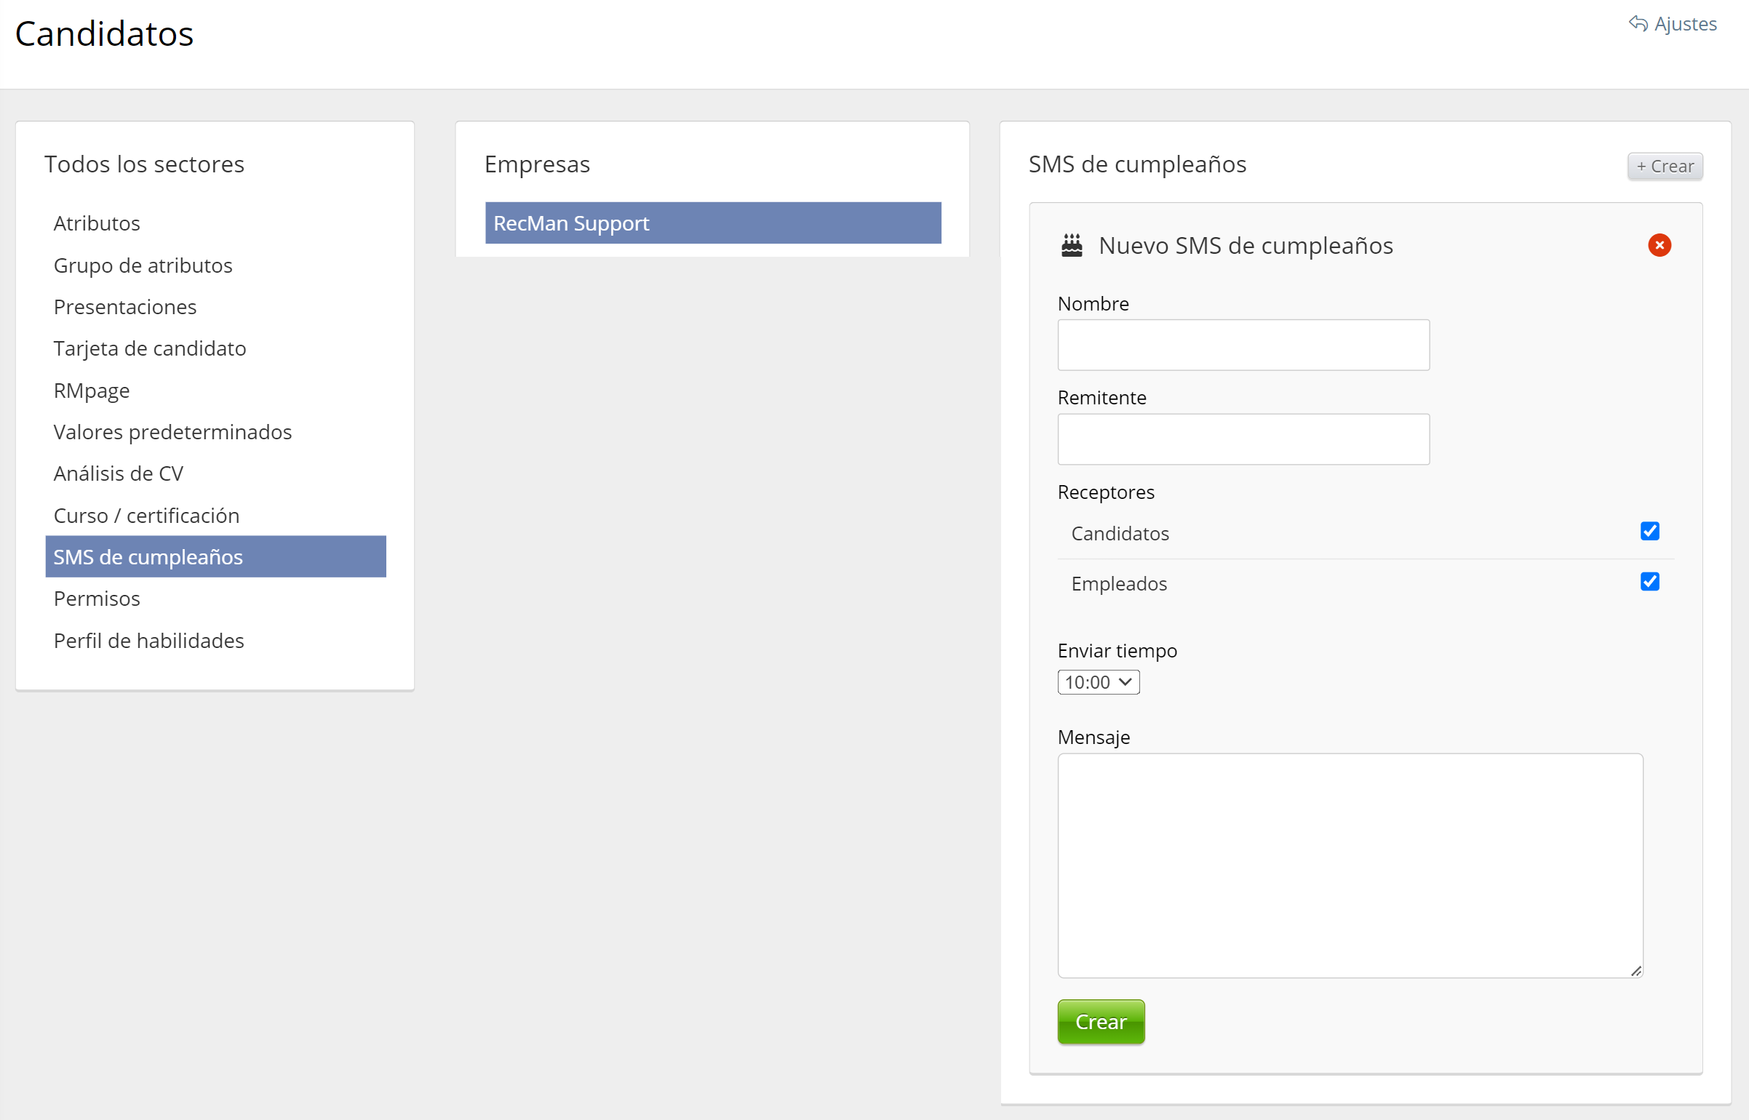1749x1120 pixels.
Task: Go to Tarjeta de candidato settings
Action: coord(150,348)
